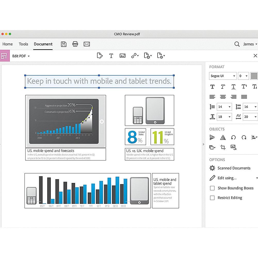
Task: Open the search magnifier
Action: click(x=237, y=44)
